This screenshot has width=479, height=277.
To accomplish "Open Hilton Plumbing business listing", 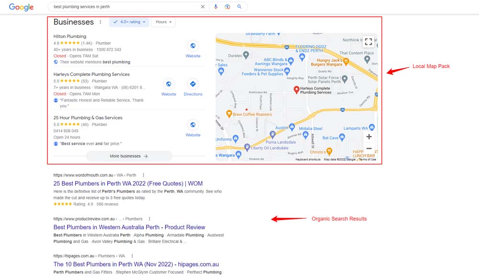I will click(x=69, y=36).
